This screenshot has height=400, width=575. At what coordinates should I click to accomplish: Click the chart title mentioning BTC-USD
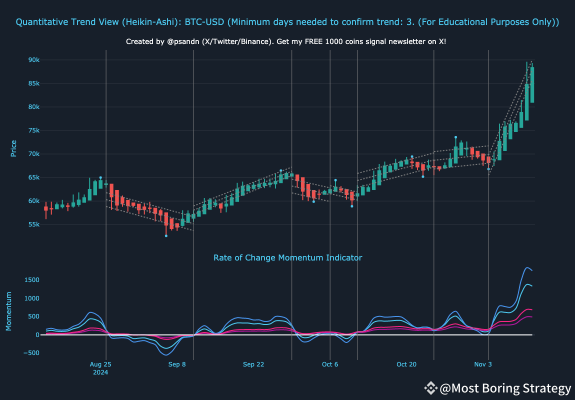287,22
